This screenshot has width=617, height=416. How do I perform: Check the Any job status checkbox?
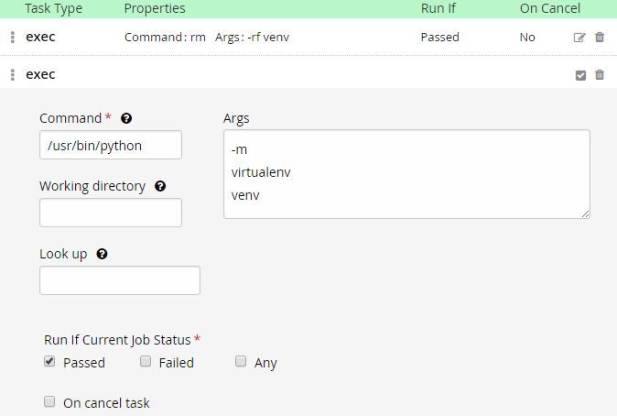241,361
